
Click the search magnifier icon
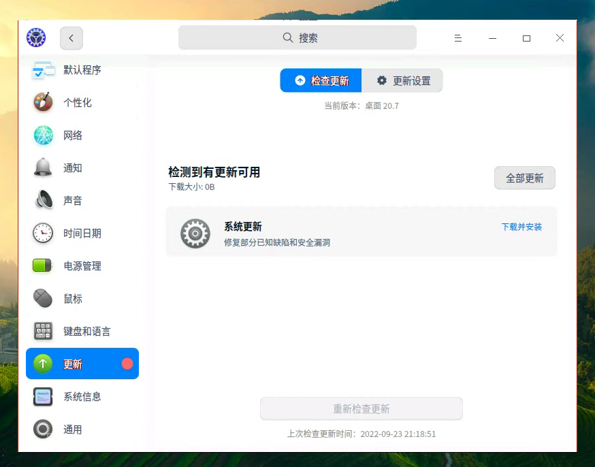point(288,37)
